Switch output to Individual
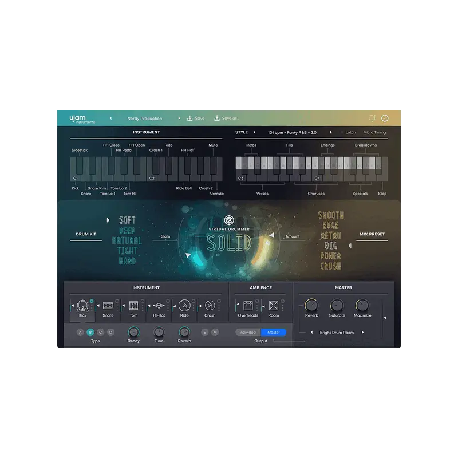458x458 pixels. (248, 333)
